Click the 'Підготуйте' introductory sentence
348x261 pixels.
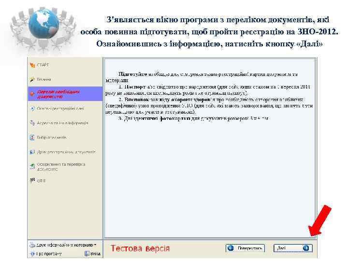202,77
